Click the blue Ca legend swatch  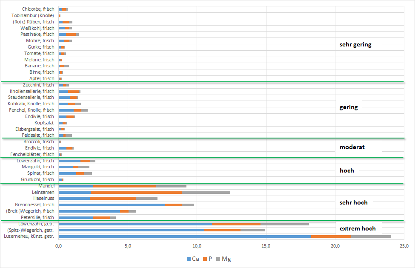pyautogui.click(x=189, y=259)
